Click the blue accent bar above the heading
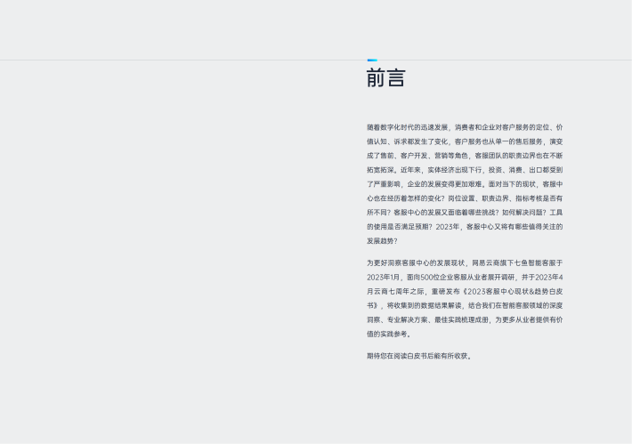Screen dimensions: 632x444 tap(372, 61)
